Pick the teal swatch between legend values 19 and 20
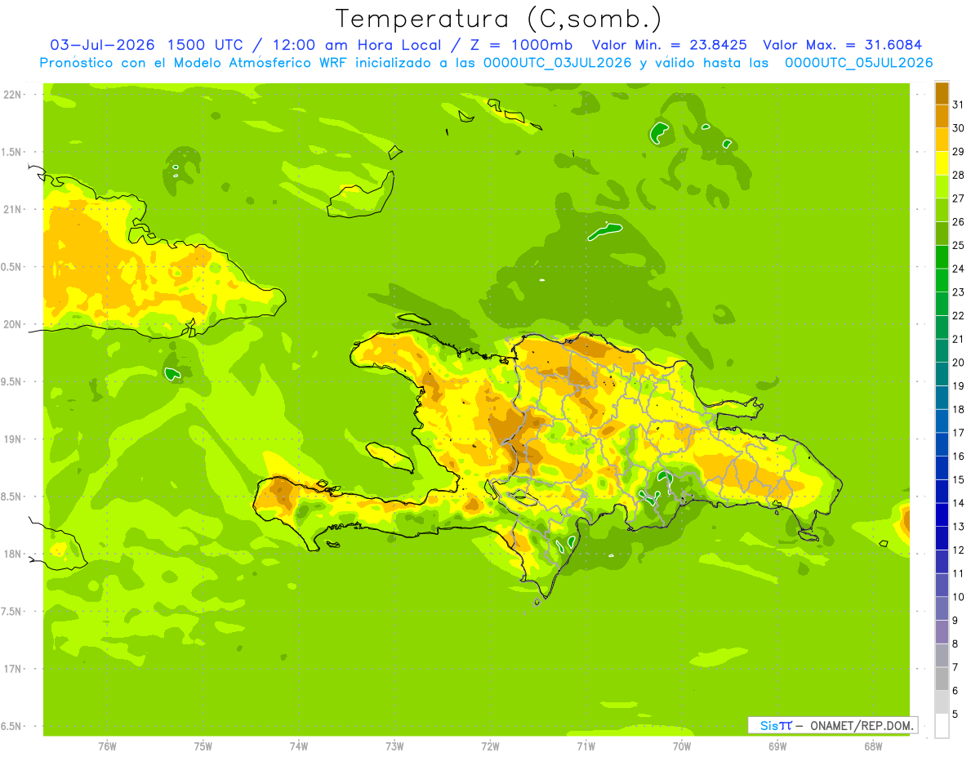 point(942,374)
